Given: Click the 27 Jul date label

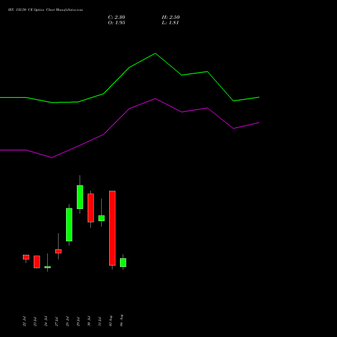Looking at the screenshot, I should (x=57, y=321).
